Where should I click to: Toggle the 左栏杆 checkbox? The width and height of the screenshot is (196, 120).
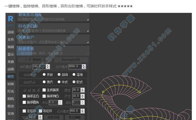tap(24, 111)
